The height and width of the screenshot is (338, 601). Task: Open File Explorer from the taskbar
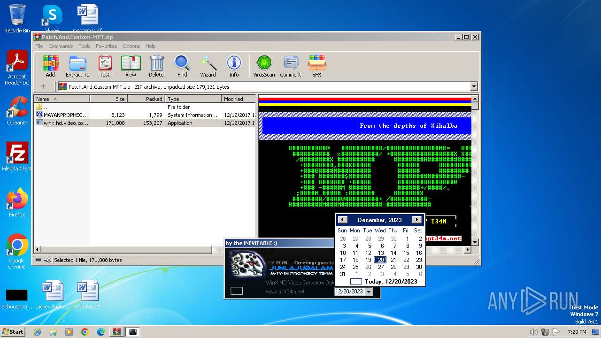coord(53,332)
